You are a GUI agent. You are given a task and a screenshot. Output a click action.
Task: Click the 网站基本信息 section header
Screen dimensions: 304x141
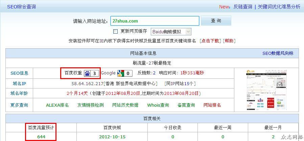pos(143,53)
